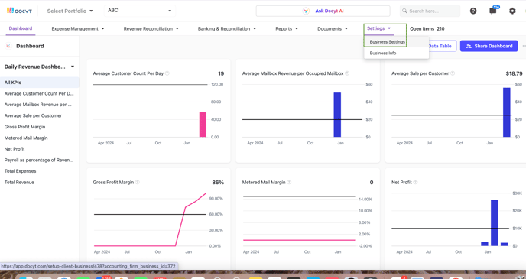Open the chat messages icon with badge

[493, 11]
